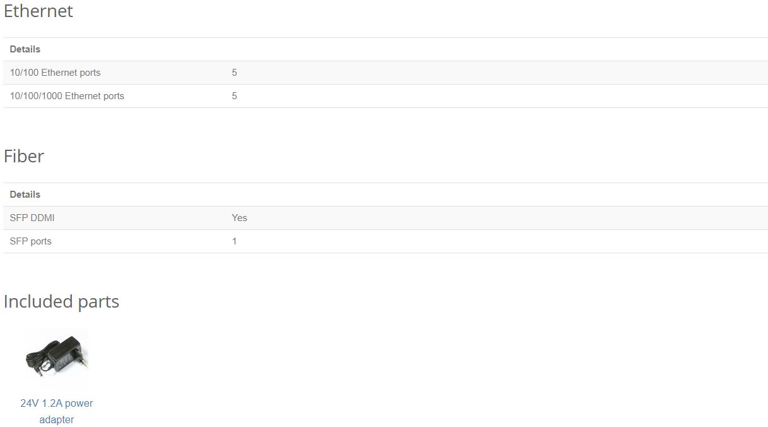This screenshot has height=427, width=768.
Task: Click the Details header in Ethernet table
Action: coord(25,49)
